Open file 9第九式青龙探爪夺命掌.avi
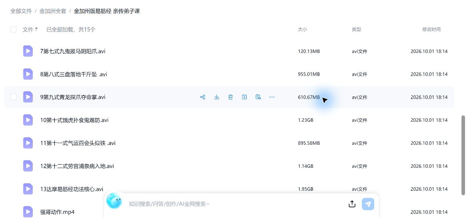 click(73, 97)
